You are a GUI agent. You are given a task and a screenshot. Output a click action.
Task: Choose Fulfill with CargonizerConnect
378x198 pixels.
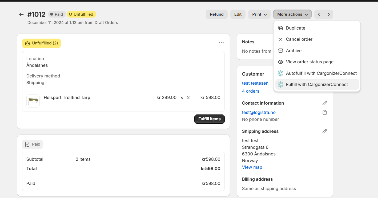[x=317, y=85]
